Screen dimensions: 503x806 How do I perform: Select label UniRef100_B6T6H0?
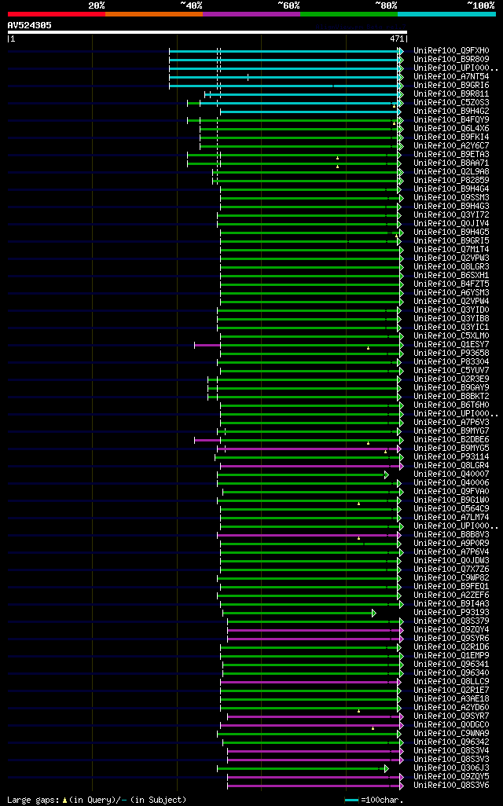[x=451, y=405]
